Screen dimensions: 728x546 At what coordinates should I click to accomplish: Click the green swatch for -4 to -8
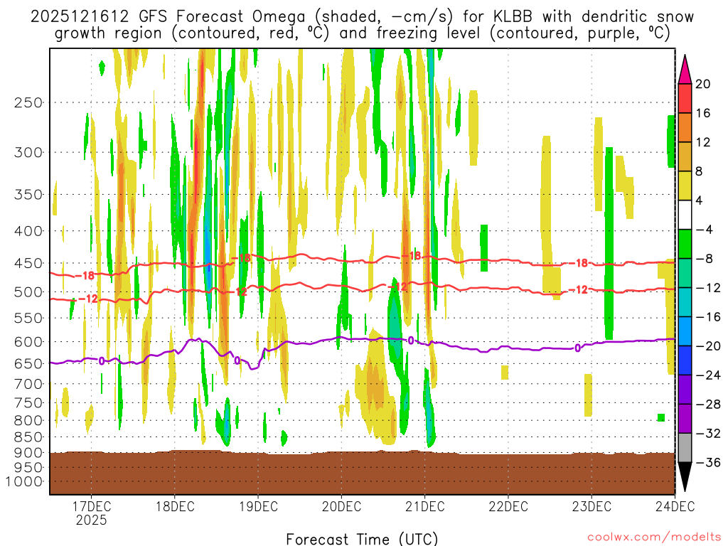(685, 244)
